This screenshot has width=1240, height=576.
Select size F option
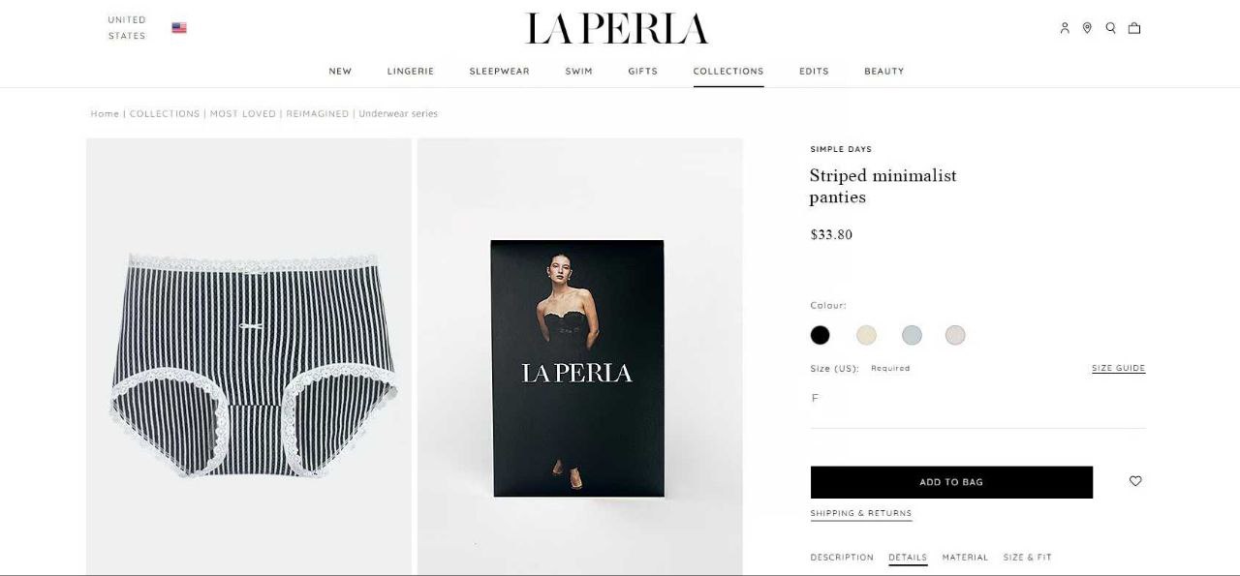click(x=815, y=398)
